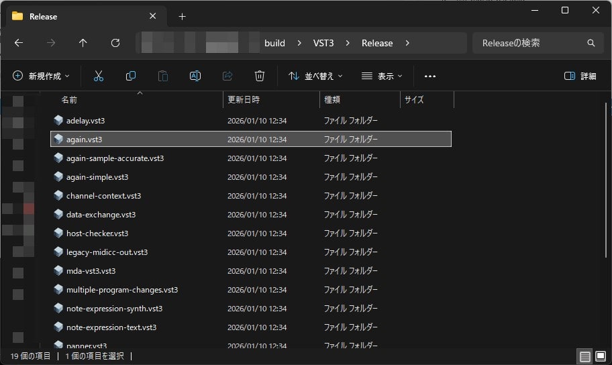The width and height of the screenshot is (612, 365).
Task: Rename the selected item
Action: 195,76
